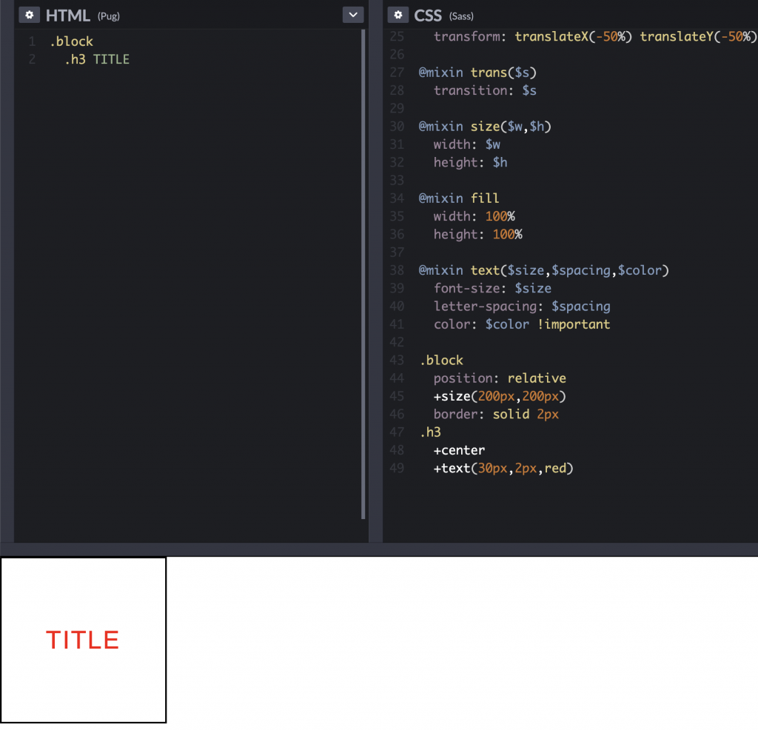Viewport: 758px width, 730px height.
Task: Click the @mixin trans($s) line
Action: pyautogui.click(x=477, y=73)
